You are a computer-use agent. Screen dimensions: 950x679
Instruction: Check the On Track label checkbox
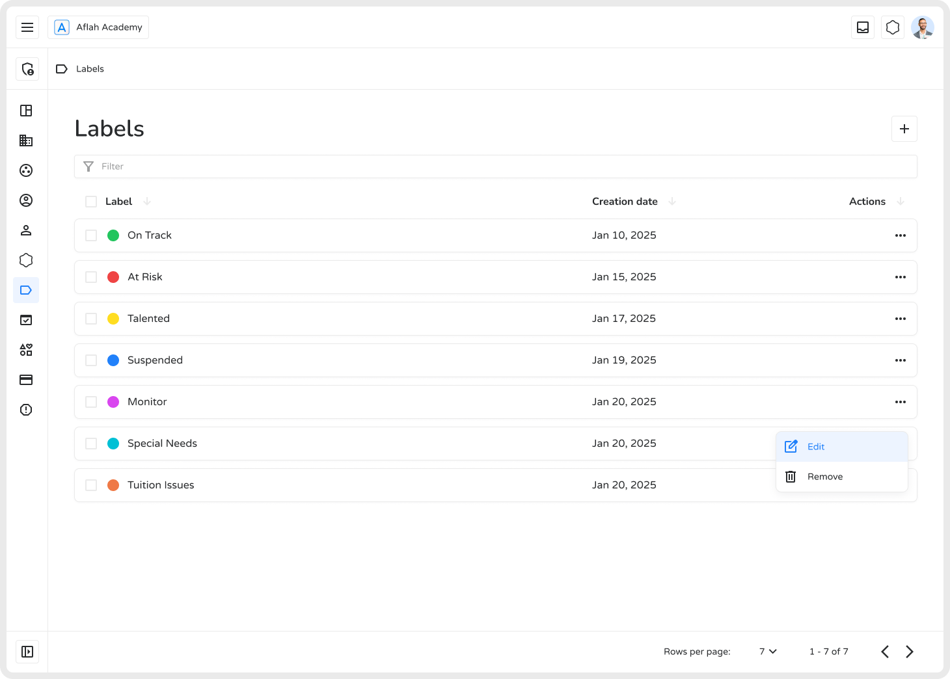91,235
